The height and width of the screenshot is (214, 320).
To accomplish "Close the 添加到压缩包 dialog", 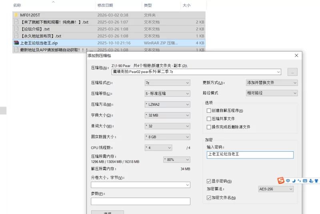I will pos(296,55).
